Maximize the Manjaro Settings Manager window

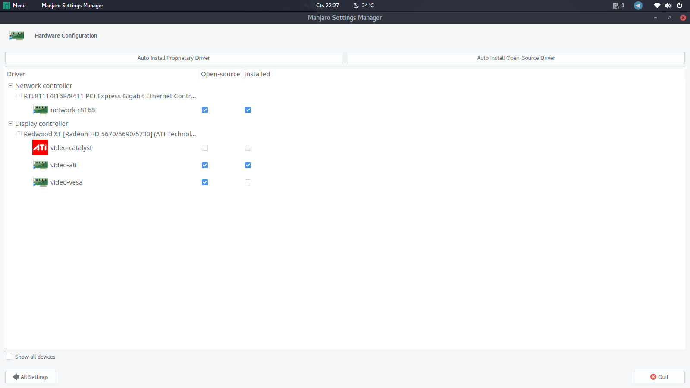click(x=669, y=18)
